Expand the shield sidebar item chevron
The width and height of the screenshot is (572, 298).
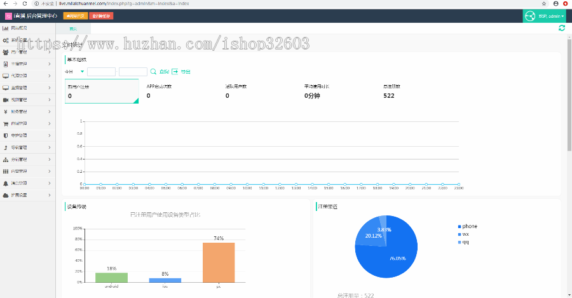[50, 135]
